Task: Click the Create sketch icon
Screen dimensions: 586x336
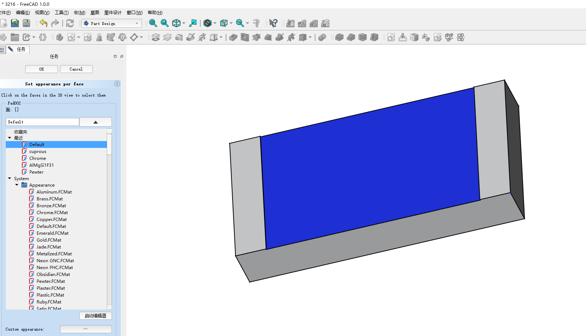Action: coord(71,37)
